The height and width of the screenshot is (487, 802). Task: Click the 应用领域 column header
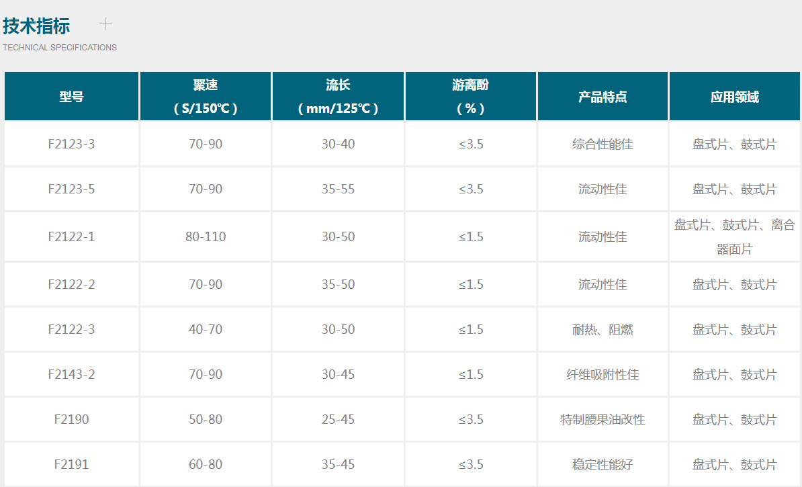734,96
